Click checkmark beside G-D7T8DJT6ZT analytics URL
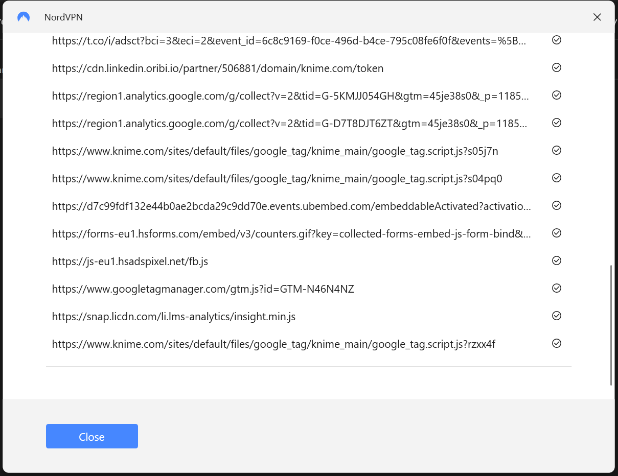Screen dimensions: 618x476 (557, 123)
